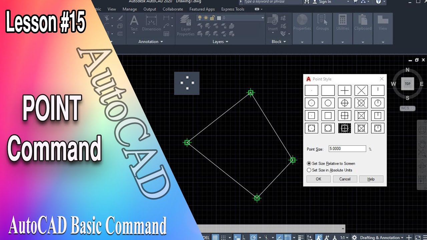Click Cancel in Point Style dialog
Viewport: 427px width, 240px height.
pyautogui.click(x=345, y=179)
